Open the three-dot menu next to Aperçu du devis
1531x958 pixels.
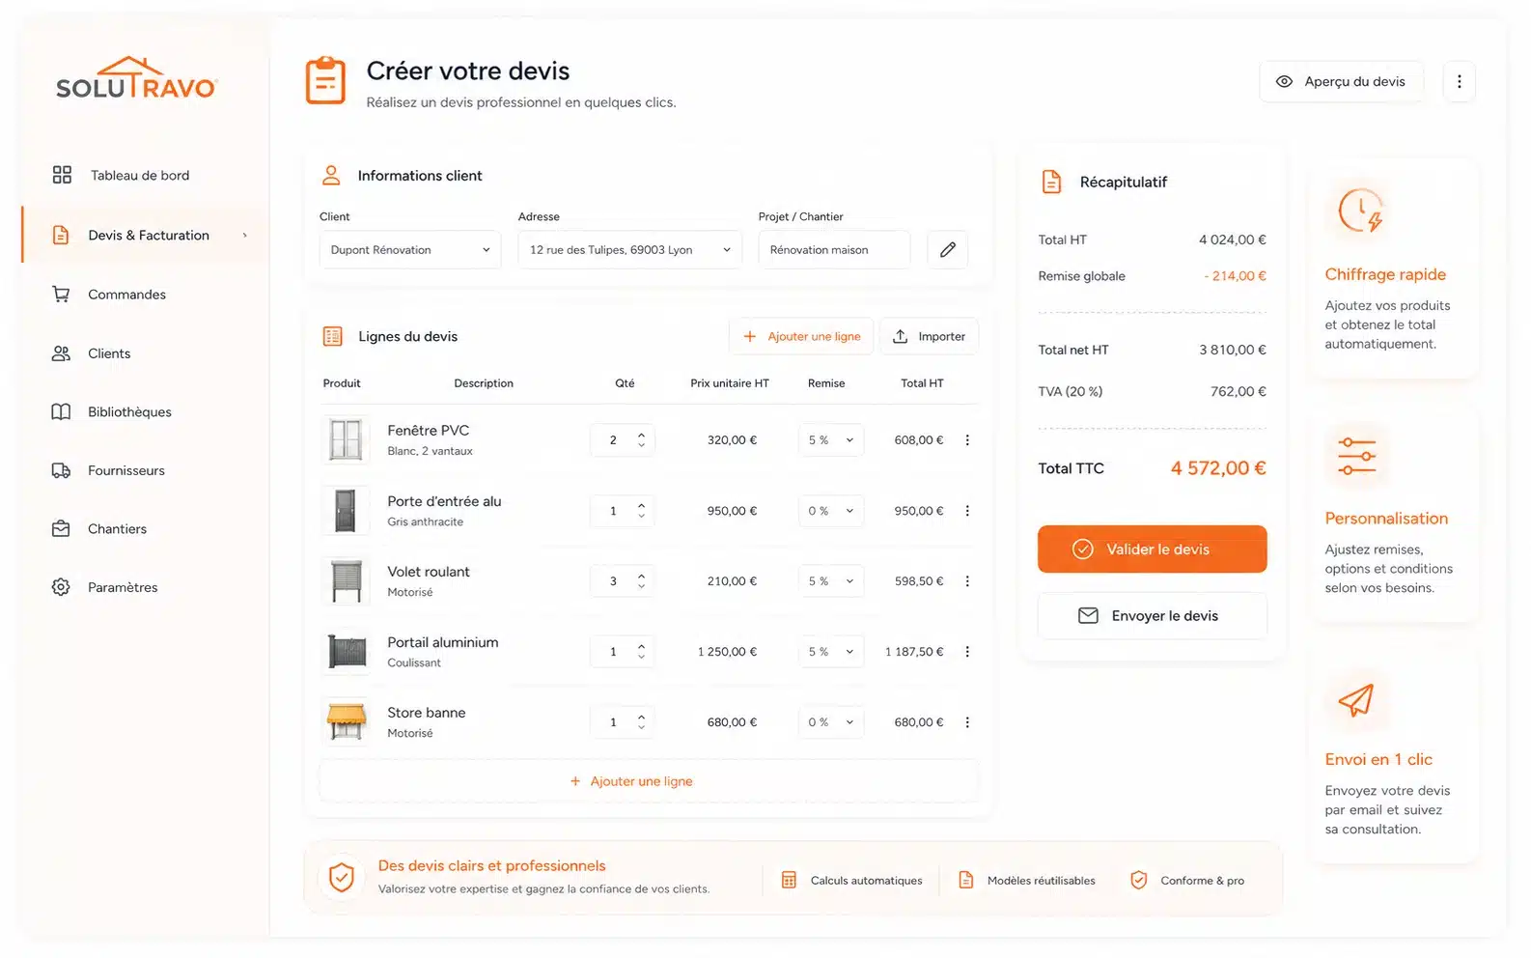1459,82
